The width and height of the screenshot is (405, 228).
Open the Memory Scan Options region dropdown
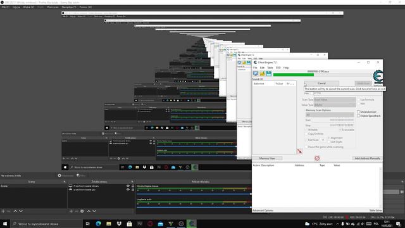tap(330, 115)
